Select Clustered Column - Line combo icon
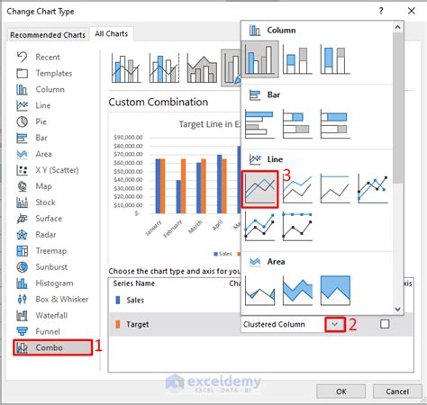The height and width of the screenshot is (405, 427). [x=126, y=67]
